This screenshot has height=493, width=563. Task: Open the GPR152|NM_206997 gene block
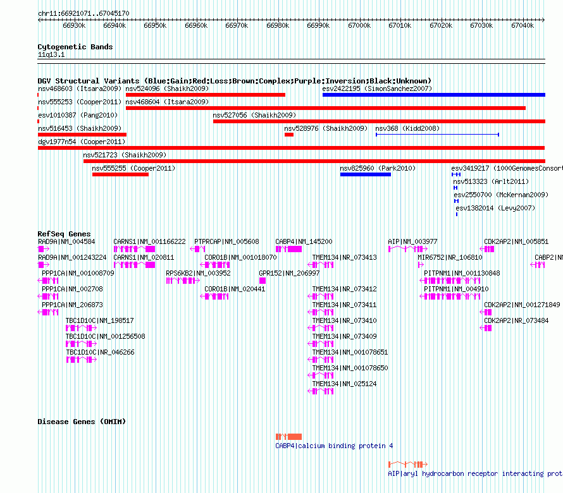point(263,281)
